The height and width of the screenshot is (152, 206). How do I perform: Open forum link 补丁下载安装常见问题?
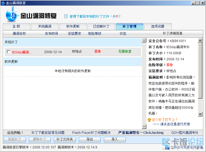click(x=48, y=133)
